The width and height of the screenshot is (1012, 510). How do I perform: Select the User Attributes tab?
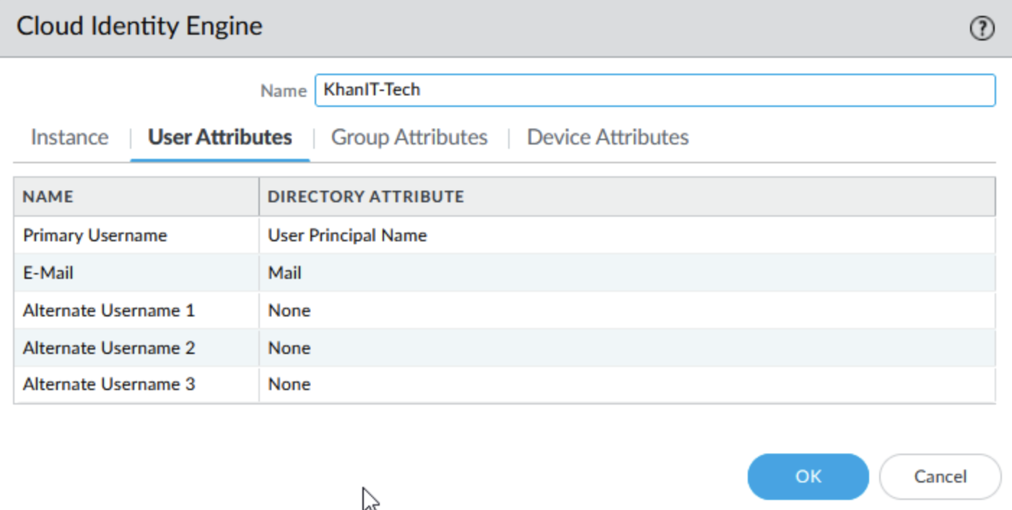(220, 137)
